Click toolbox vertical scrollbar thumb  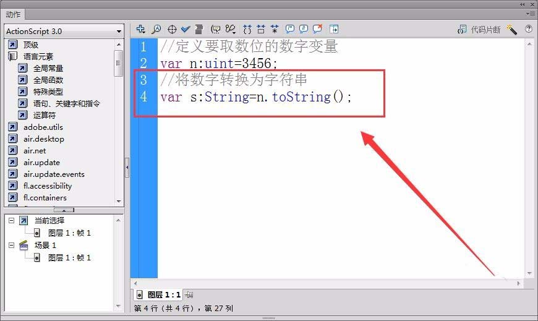pos(118,63)
